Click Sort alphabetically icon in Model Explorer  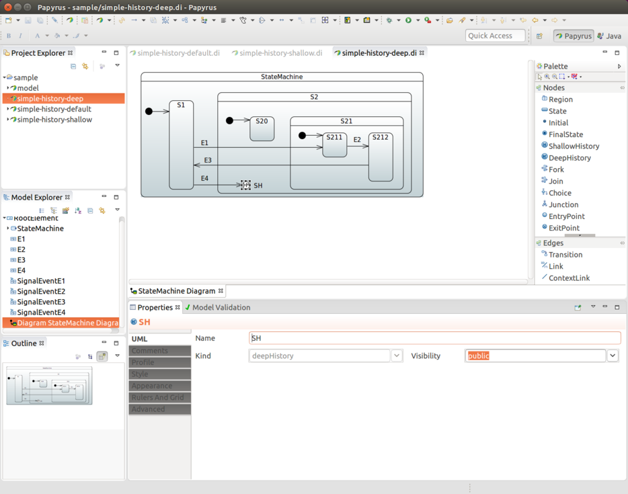click(78, 210)
